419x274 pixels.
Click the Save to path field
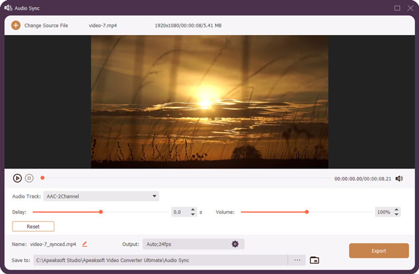pyautogui.click(x=161, y=260)
